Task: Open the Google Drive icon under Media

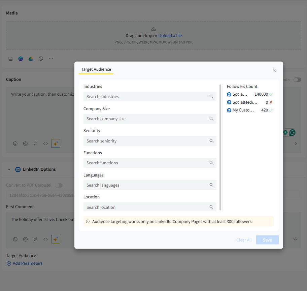Action: 31,59
